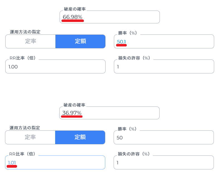Click the 勝率 field showing 50.1

164,41
